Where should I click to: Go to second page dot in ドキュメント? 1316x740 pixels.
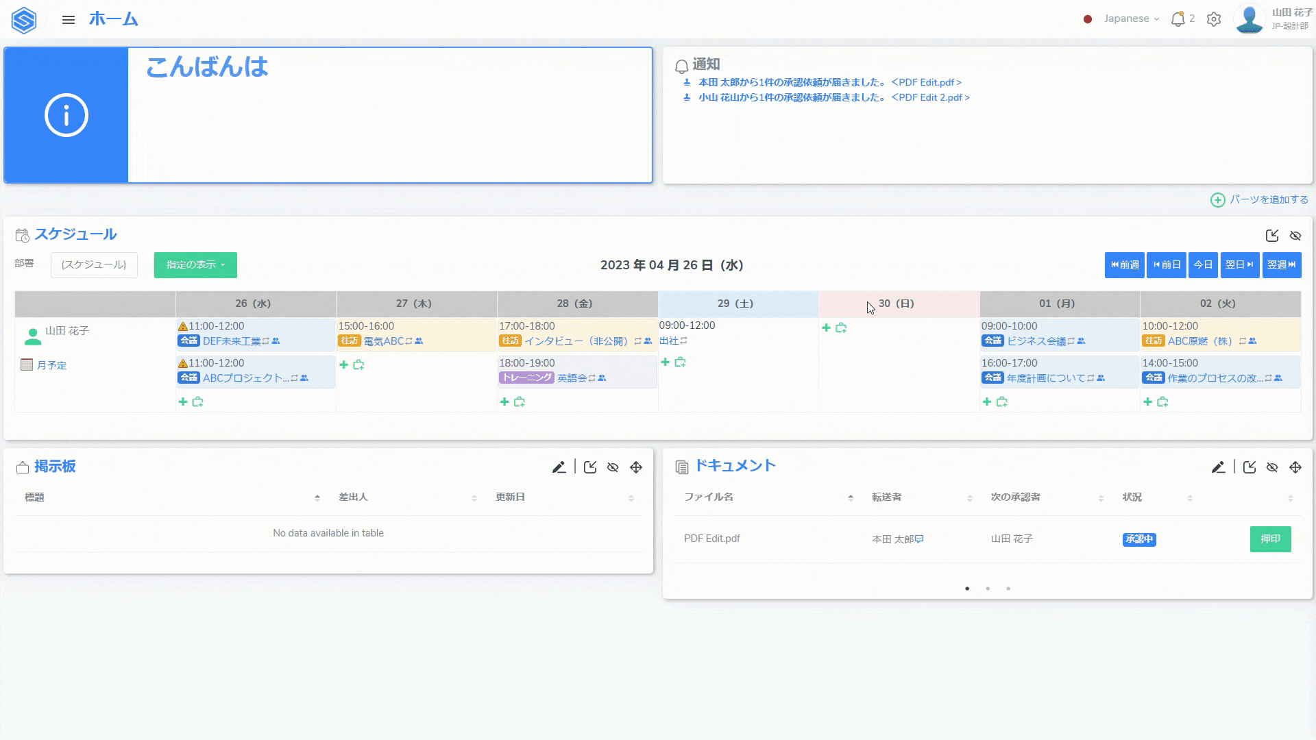988,589
